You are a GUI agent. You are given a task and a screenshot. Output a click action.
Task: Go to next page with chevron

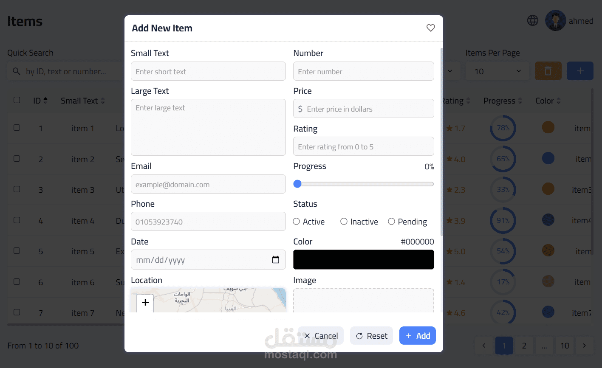click(x=585, y=346)
